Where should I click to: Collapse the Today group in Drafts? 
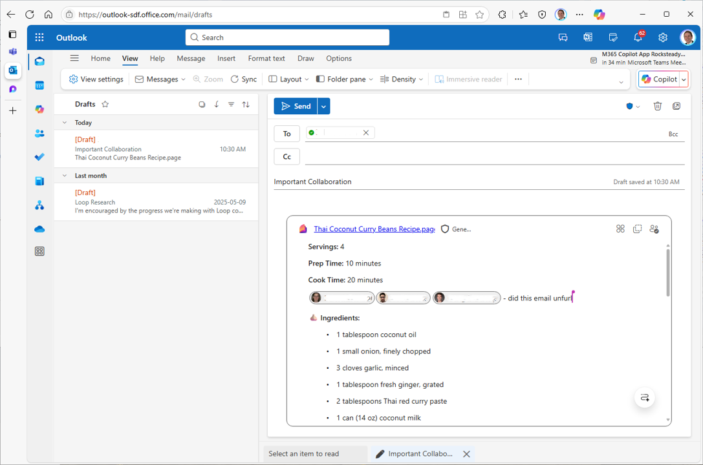tap(65, 122)
